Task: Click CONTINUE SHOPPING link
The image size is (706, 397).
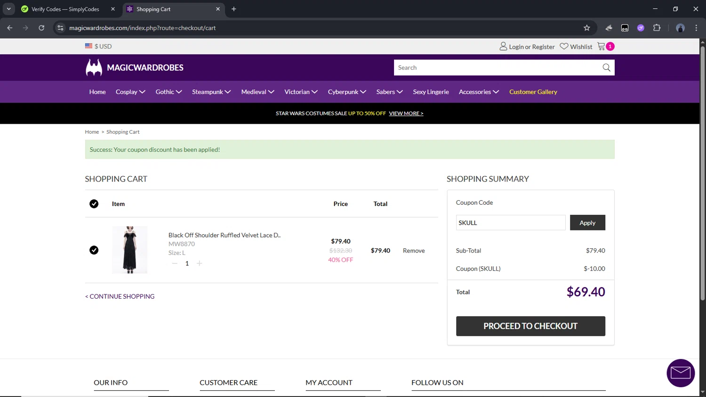Action: click(120, 296)
